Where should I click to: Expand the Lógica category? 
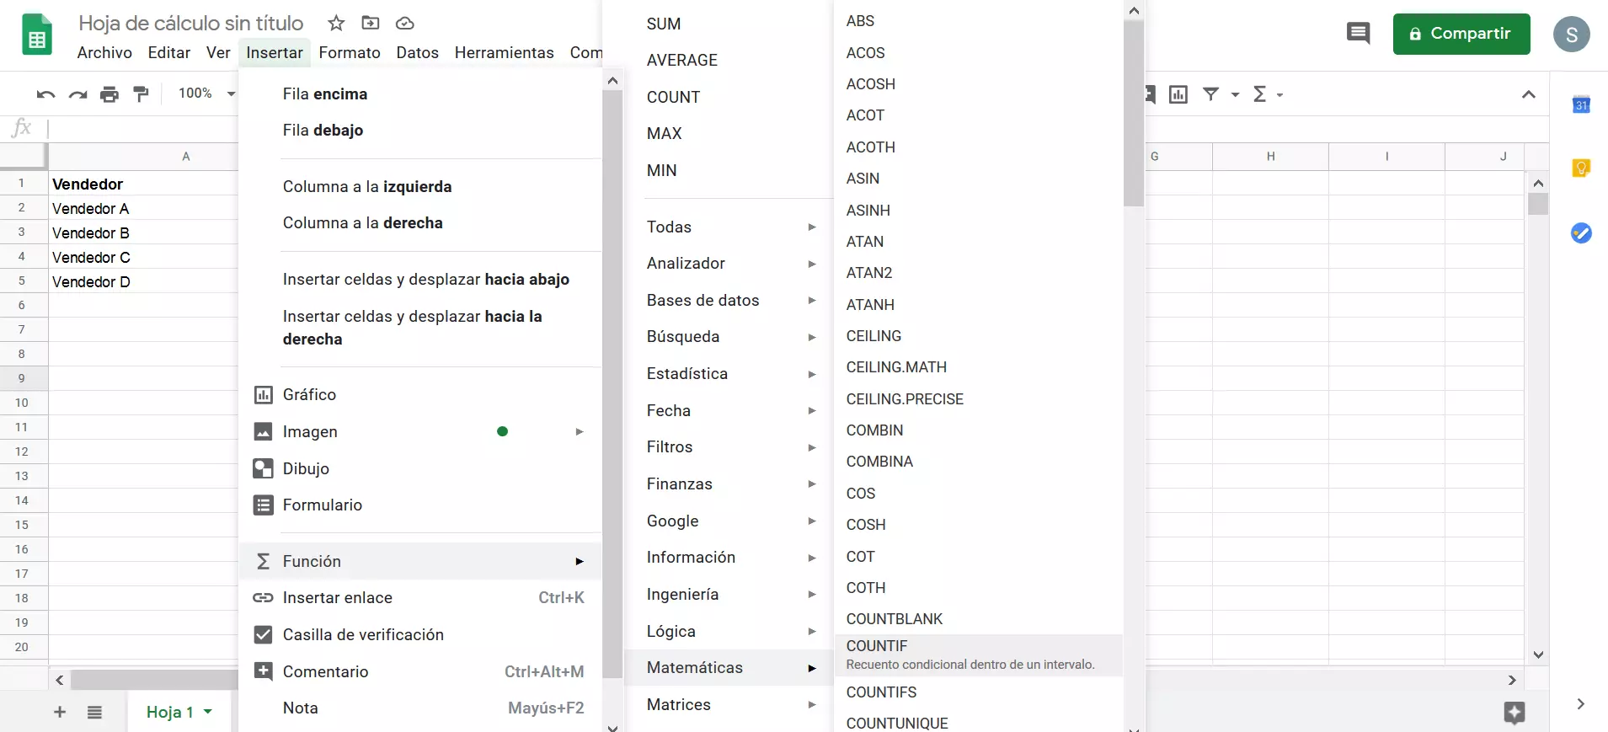click(729, 631)
